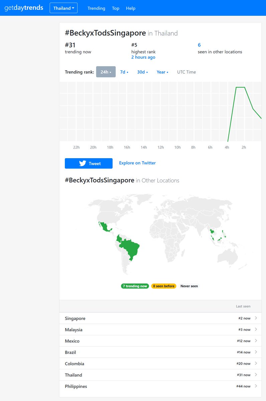Click Thailand on the world map

pos(212,232)
